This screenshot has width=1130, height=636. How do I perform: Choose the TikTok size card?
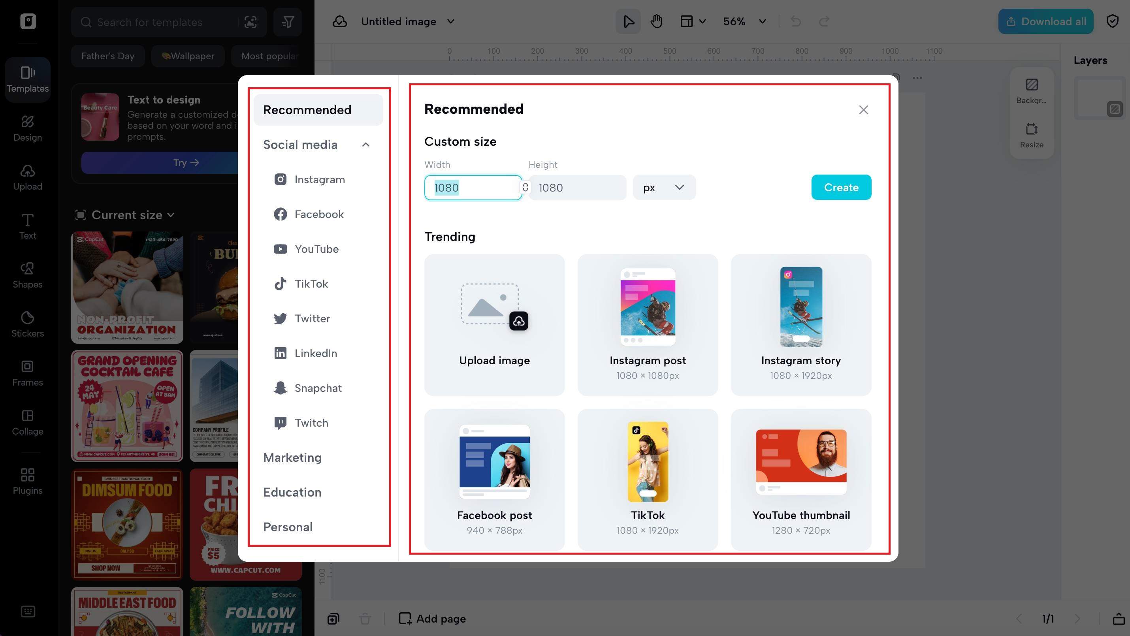(648, 480)
